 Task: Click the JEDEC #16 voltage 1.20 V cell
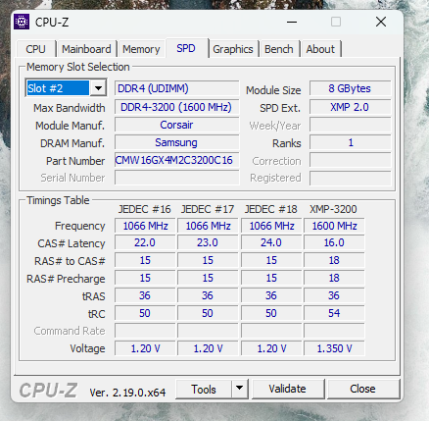(x=145, y=348)
